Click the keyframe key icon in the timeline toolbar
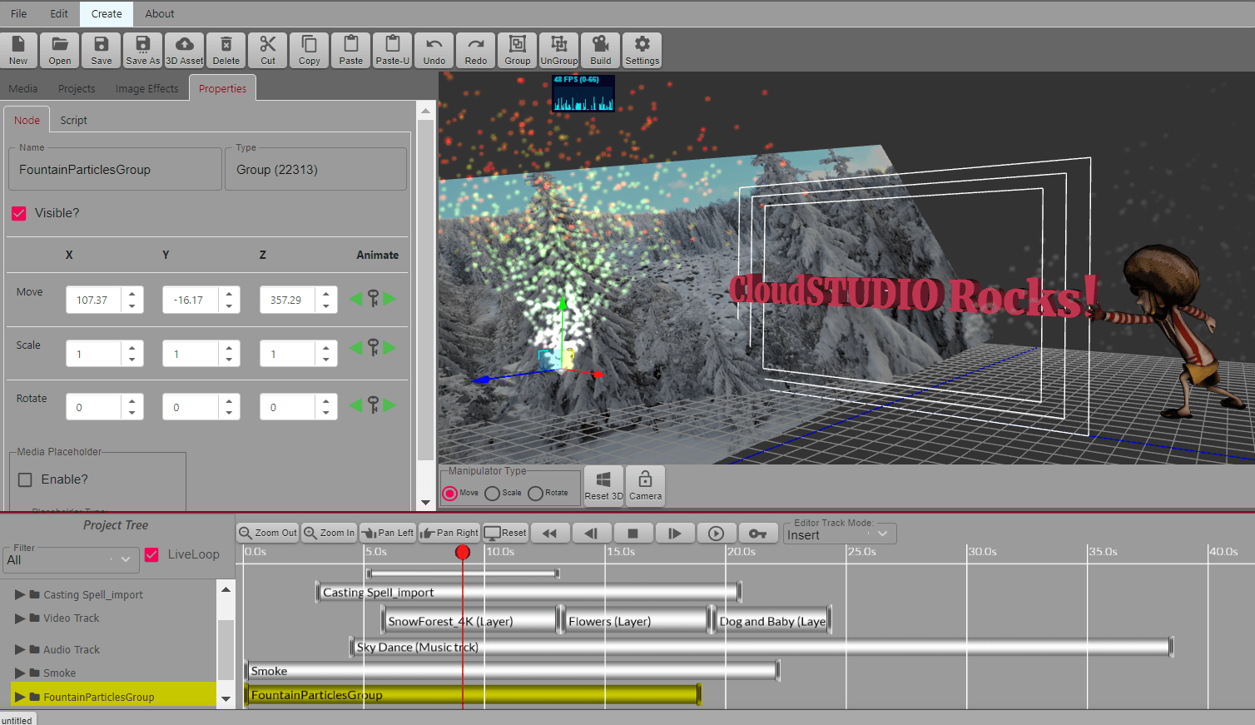This screenshot has height=725, width=1255. [757, 533]
